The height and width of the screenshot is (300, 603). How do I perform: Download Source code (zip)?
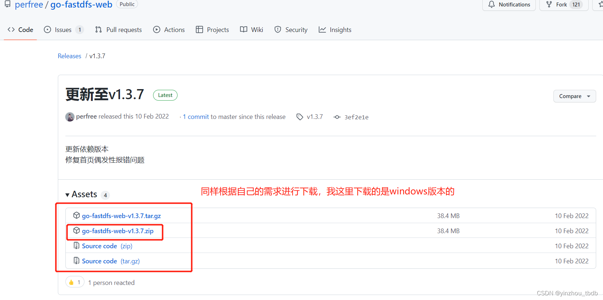click(107, 246)
